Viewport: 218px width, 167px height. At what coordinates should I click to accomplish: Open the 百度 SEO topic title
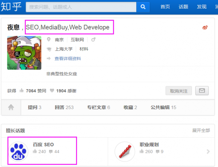coord(43,144)
